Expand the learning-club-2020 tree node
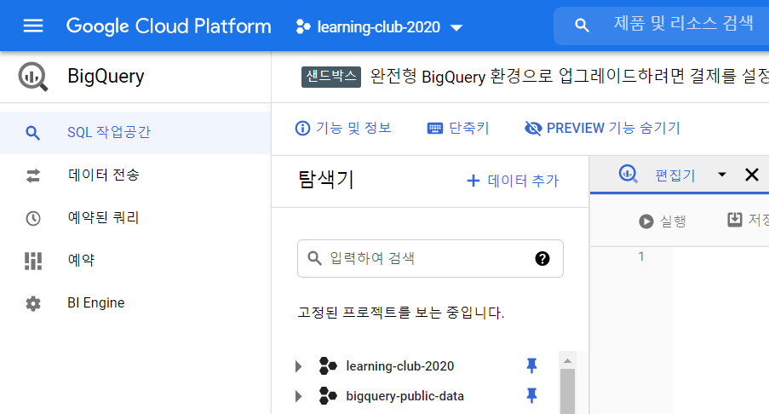This screenshot has height=414, width=769. (298, 366)
